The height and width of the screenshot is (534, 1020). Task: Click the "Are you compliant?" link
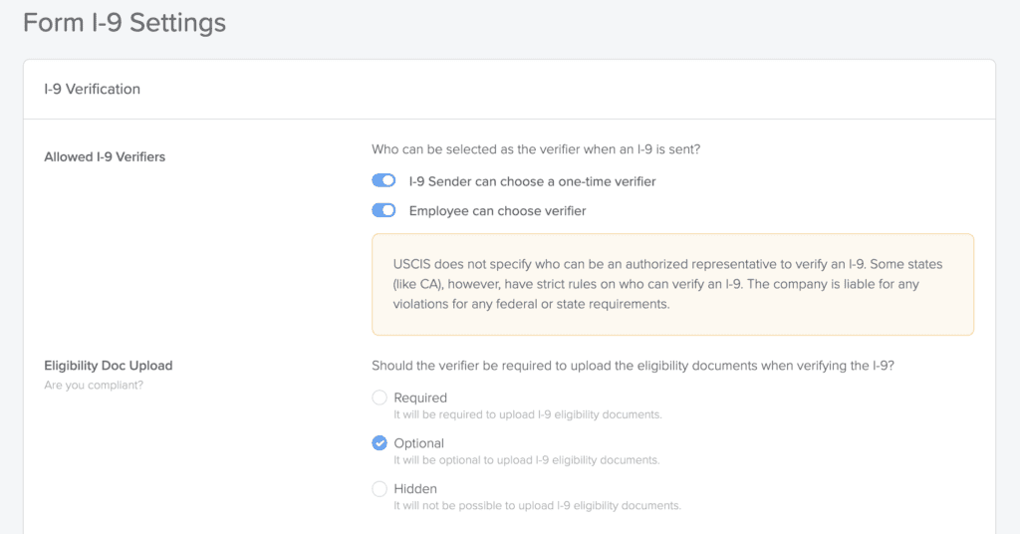pos(94,385)
